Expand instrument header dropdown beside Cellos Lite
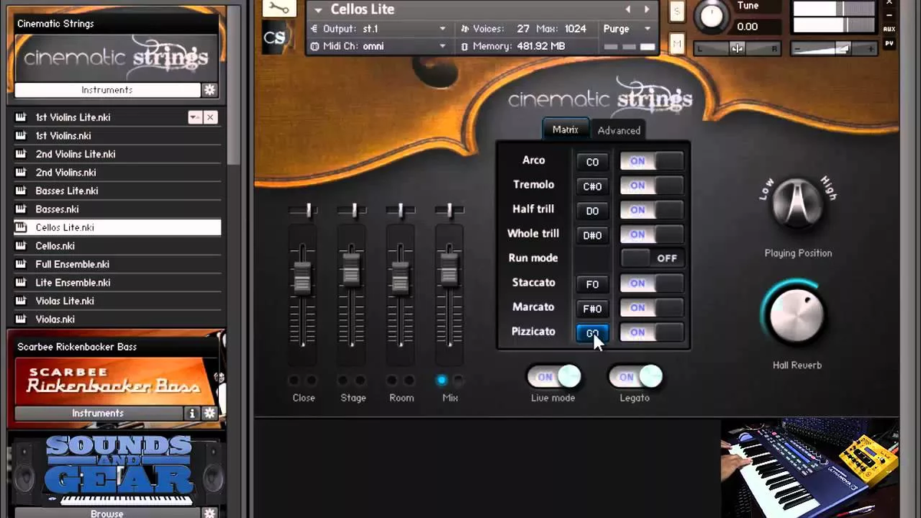Viewport: 921px width, 518px height. (x=319, y=10)
